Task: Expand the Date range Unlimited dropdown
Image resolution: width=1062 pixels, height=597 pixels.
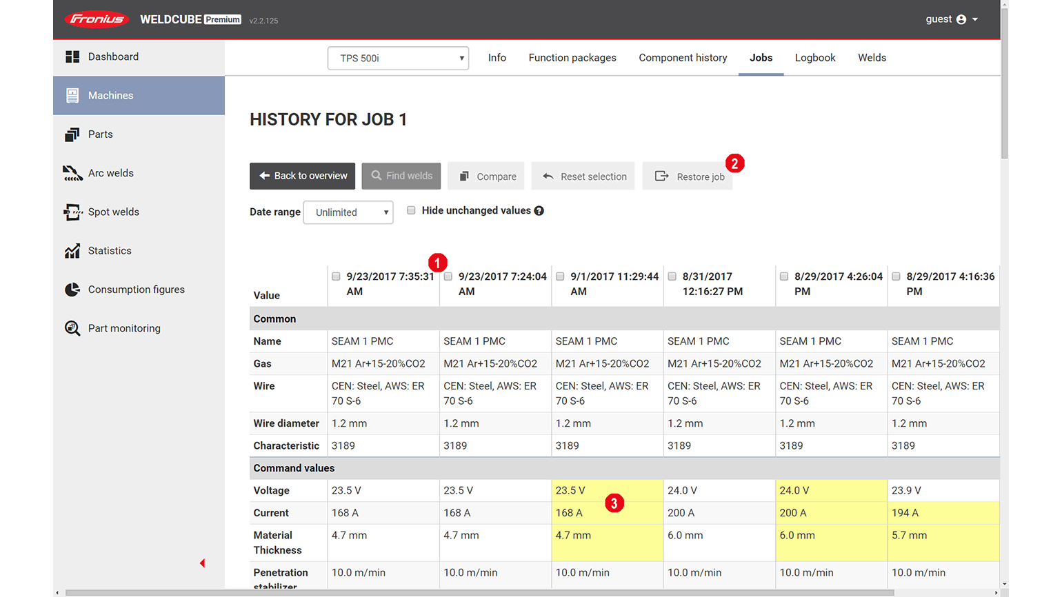Action: [x=348, y=212]
